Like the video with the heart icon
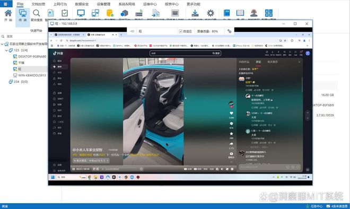350x209 pixels. pyautogui.click(x=231, y=113)
